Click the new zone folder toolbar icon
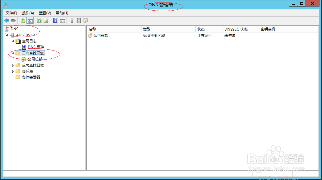This screenshot has width=322, height=180. click(85, 20)
